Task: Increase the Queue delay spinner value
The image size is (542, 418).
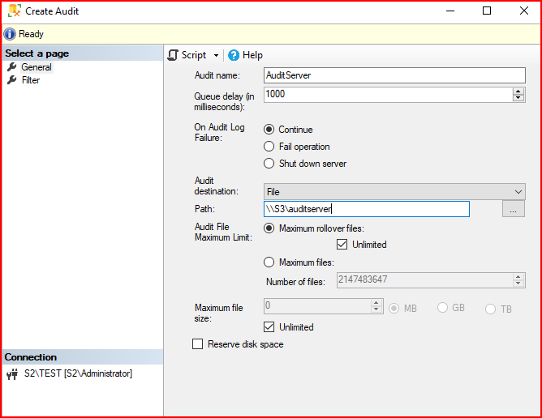Action: [x=518, y=91]
